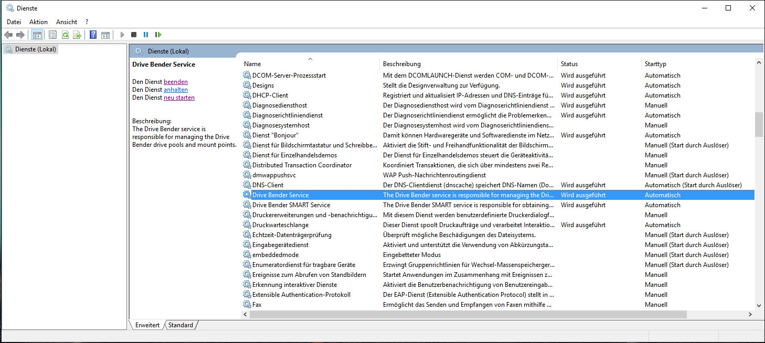Click the 'beenden' link to stop service
This screenshot has width=765, height=343.
coord(176,82)
